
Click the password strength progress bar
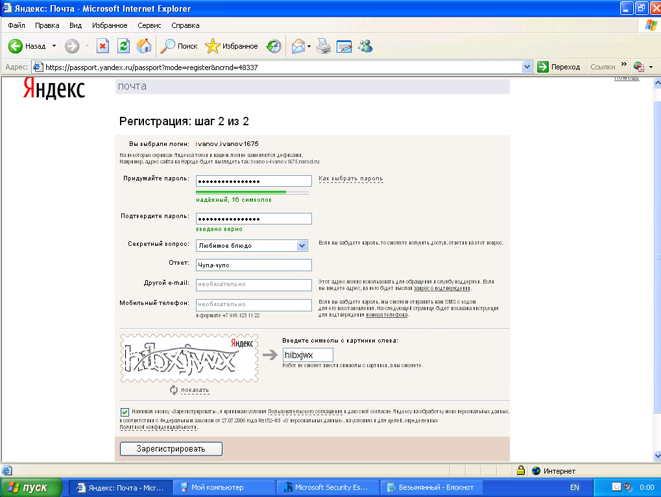pyautogui.click(x=252, y=192)
